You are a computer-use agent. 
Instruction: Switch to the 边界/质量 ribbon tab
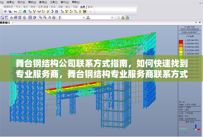[43, 7]
